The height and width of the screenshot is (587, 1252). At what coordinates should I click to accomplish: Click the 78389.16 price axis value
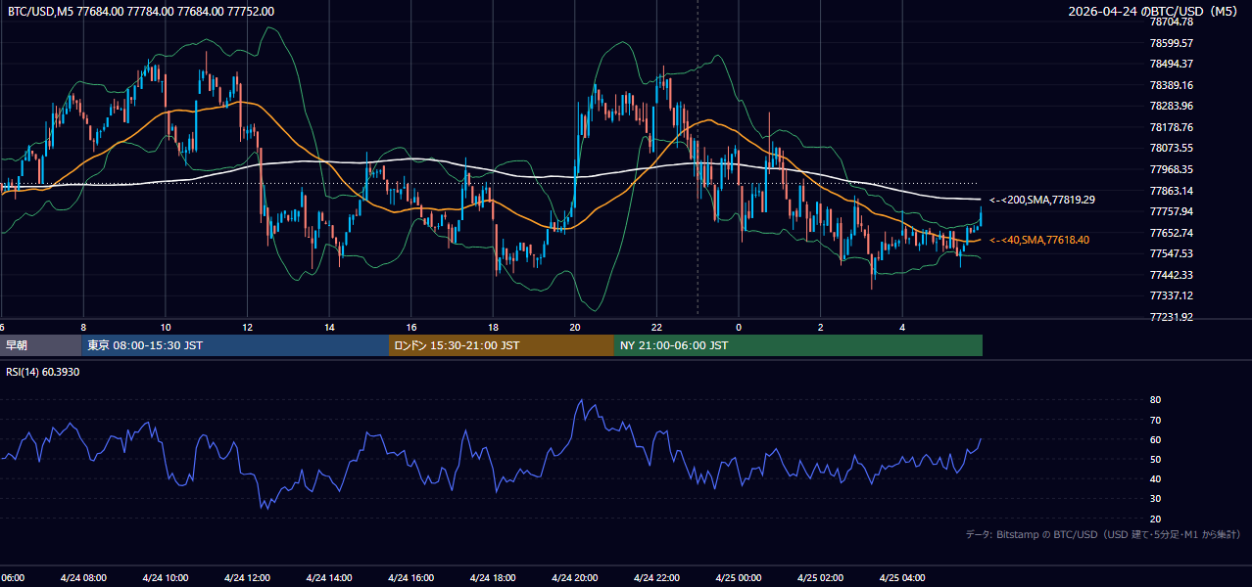(x=1171, y=85)
